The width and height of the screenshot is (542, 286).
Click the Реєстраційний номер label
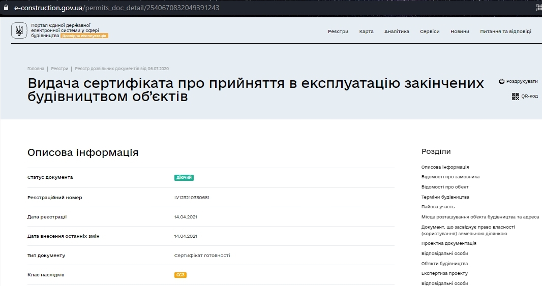(54, 198)
